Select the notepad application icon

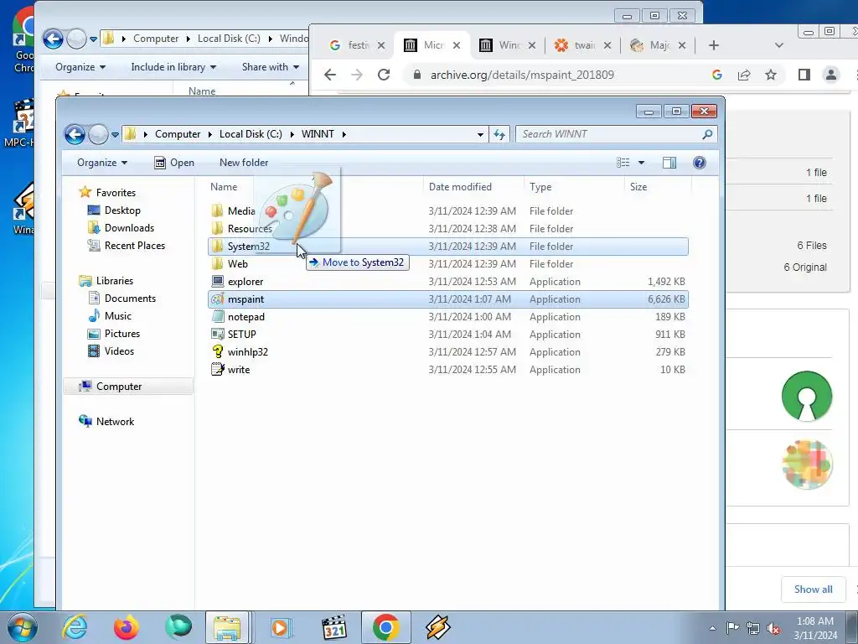pyautogui.click(x=218, y=316)
